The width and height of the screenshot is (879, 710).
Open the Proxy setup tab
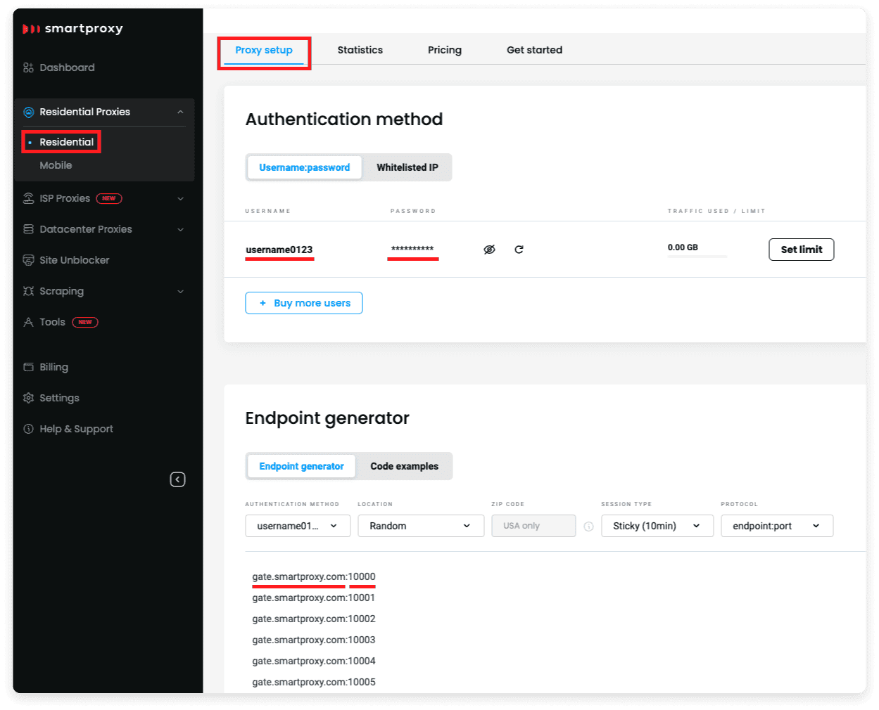click(264, 50)
